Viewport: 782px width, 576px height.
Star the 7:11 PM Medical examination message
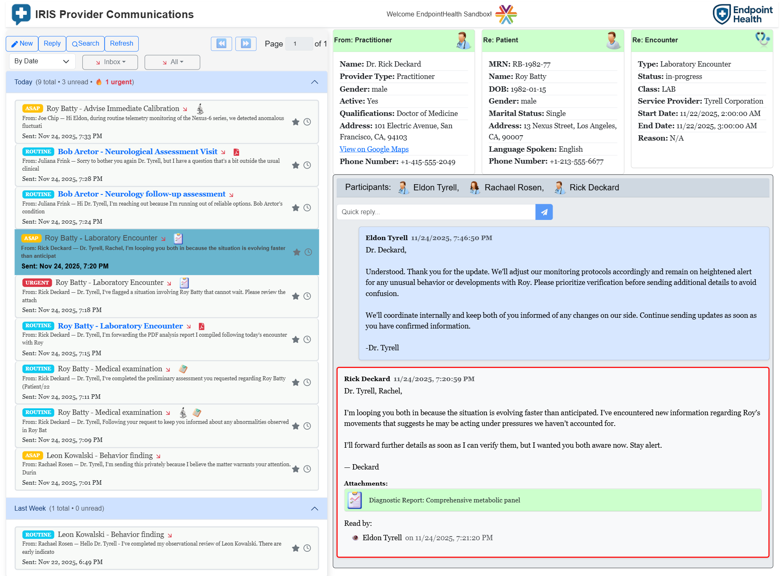point(296,383)
